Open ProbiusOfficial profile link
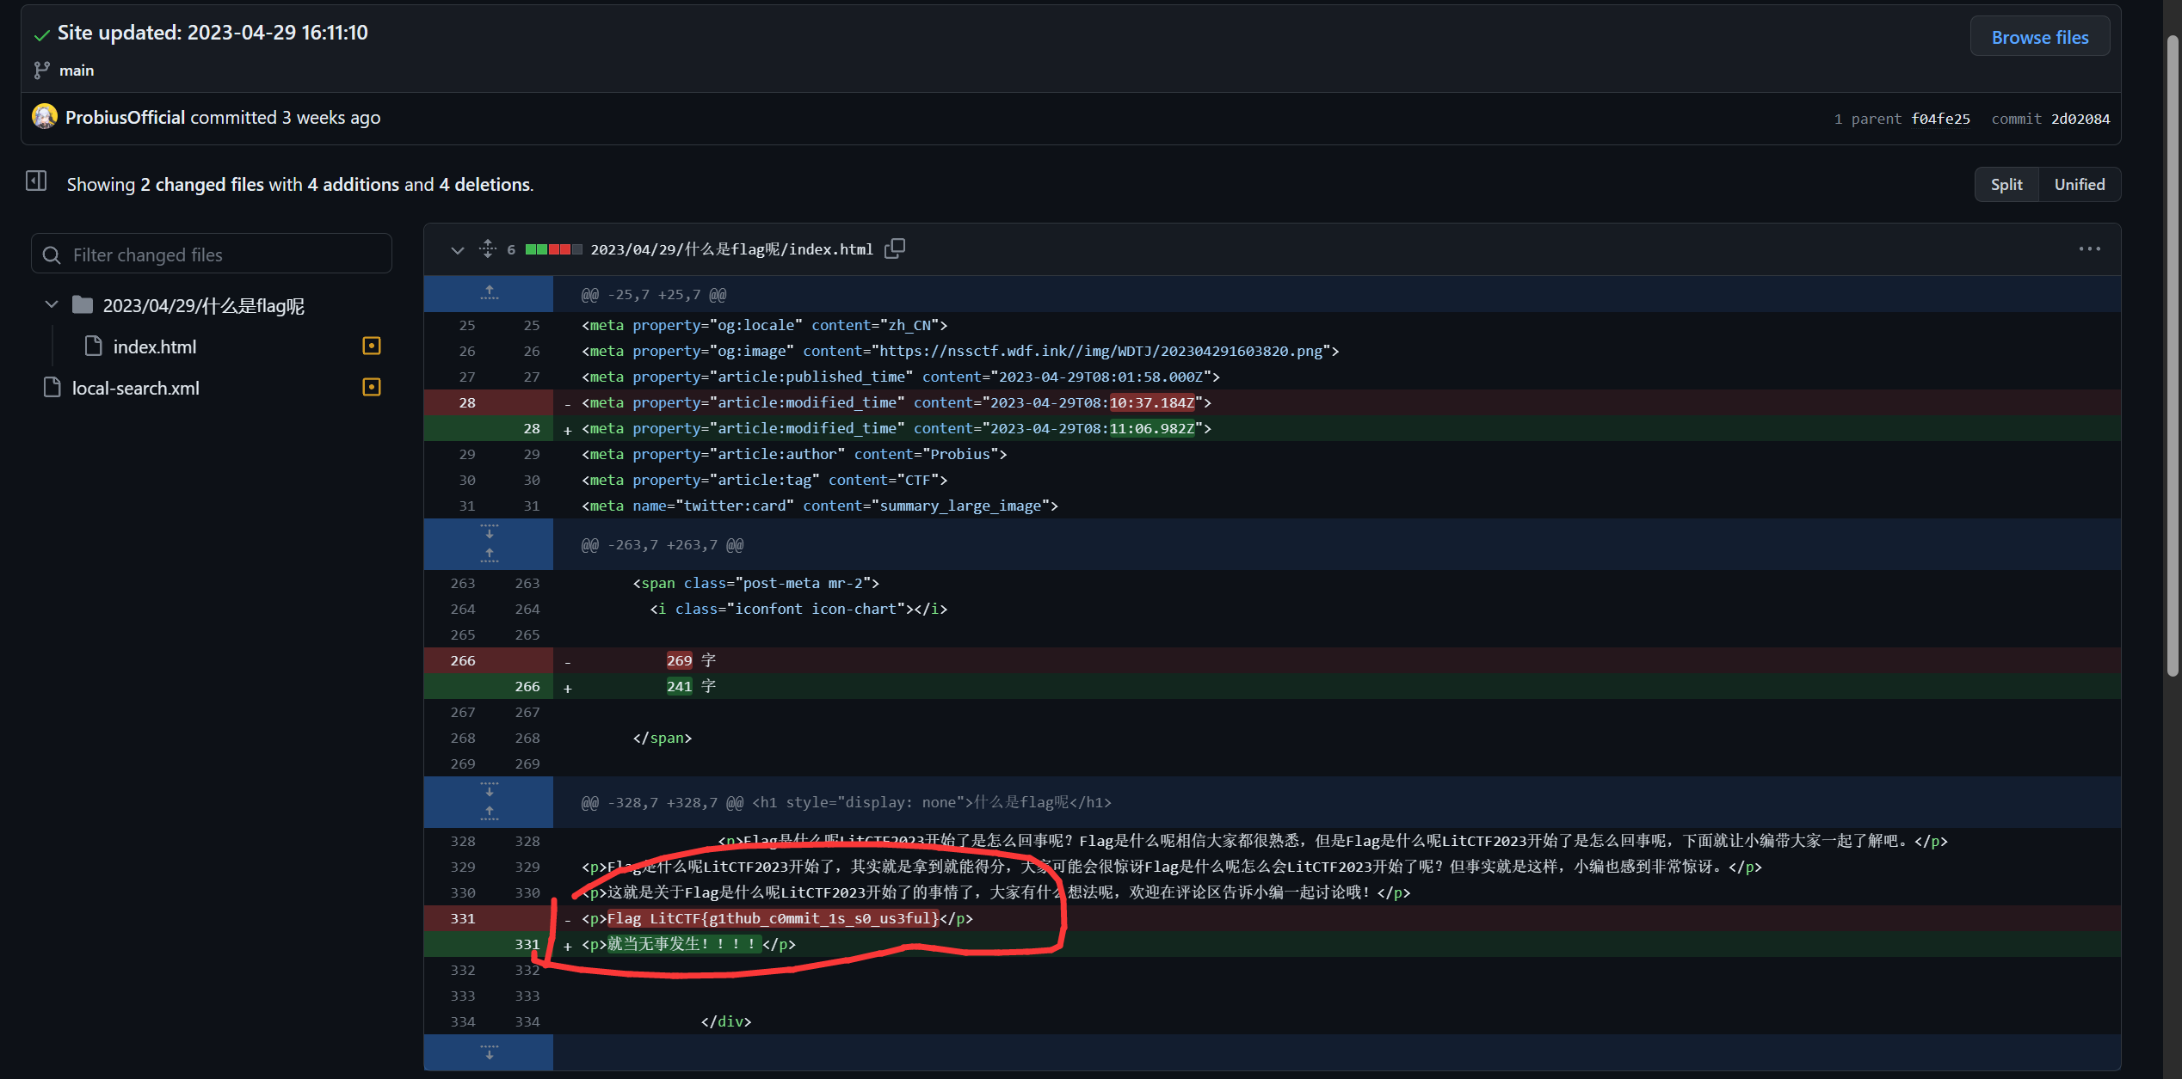Image resolution: width=2182 pixels, height=1079 pixels. (126, 117)
